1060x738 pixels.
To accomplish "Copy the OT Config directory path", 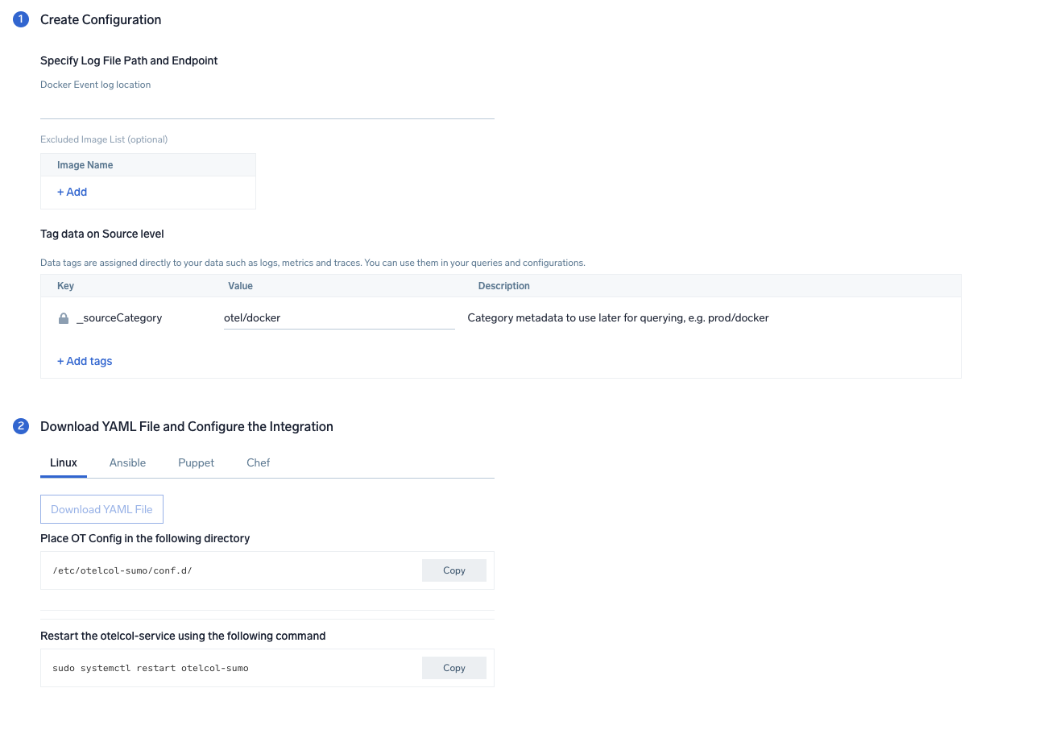I will tap(453, 570).
